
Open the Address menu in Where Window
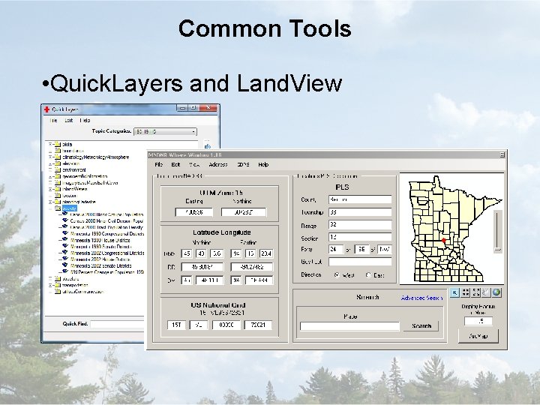point(218,164)
